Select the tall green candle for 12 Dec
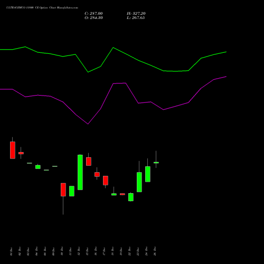 tap(80, 172)
